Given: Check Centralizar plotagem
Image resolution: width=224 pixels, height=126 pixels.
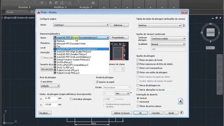Looking at the screenshot, I should [71, 99].
